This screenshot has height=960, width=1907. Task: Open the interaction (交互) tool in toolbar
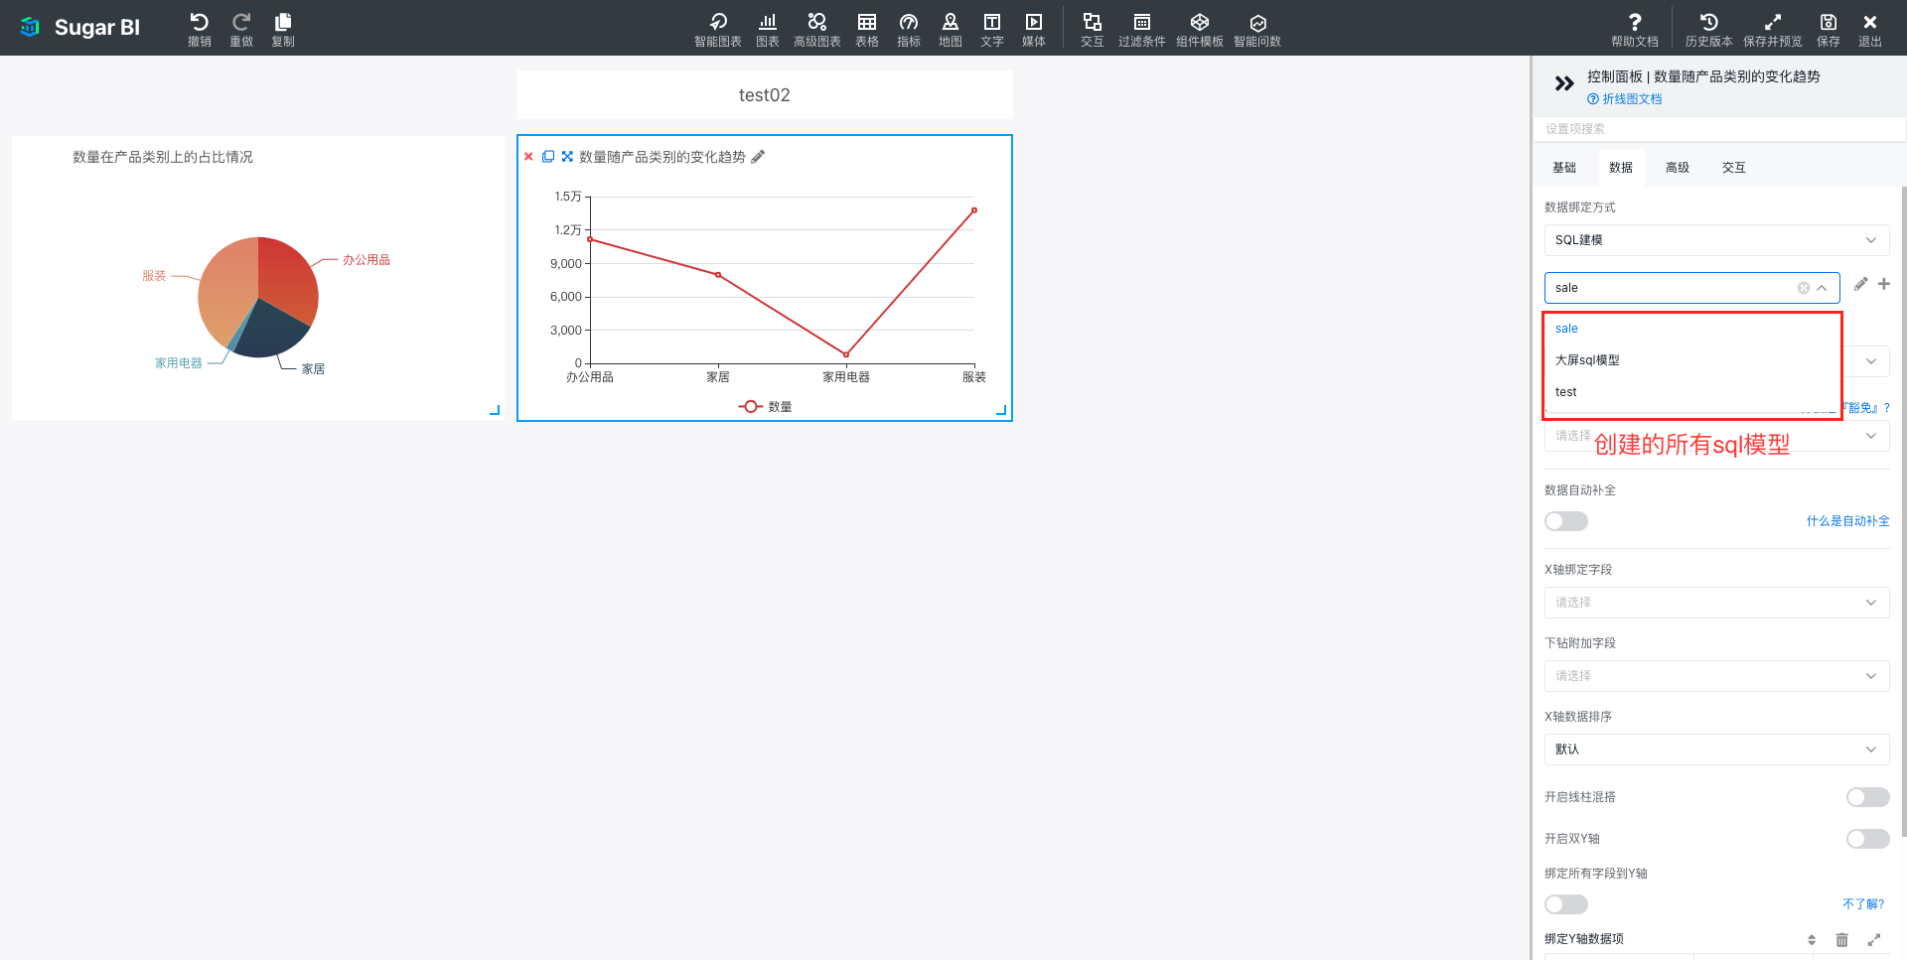[x=1093, y=29]
